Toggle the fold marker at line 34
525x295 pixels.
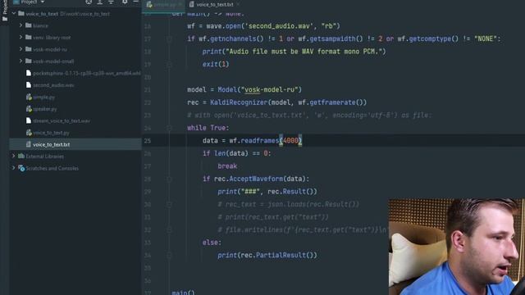pos(169,255)
